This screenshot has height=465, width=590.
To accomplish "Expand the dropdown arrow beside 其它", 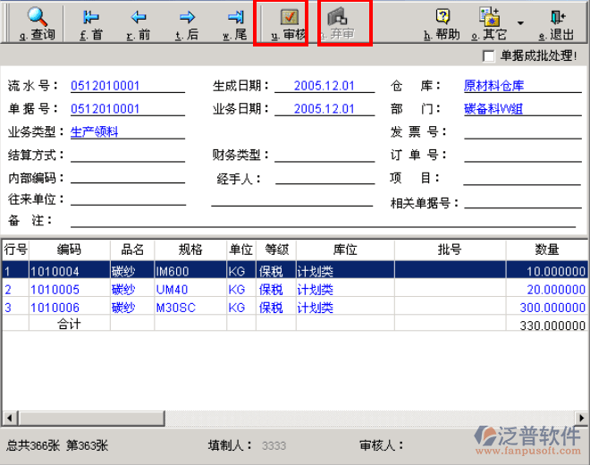I will [520, 23].
